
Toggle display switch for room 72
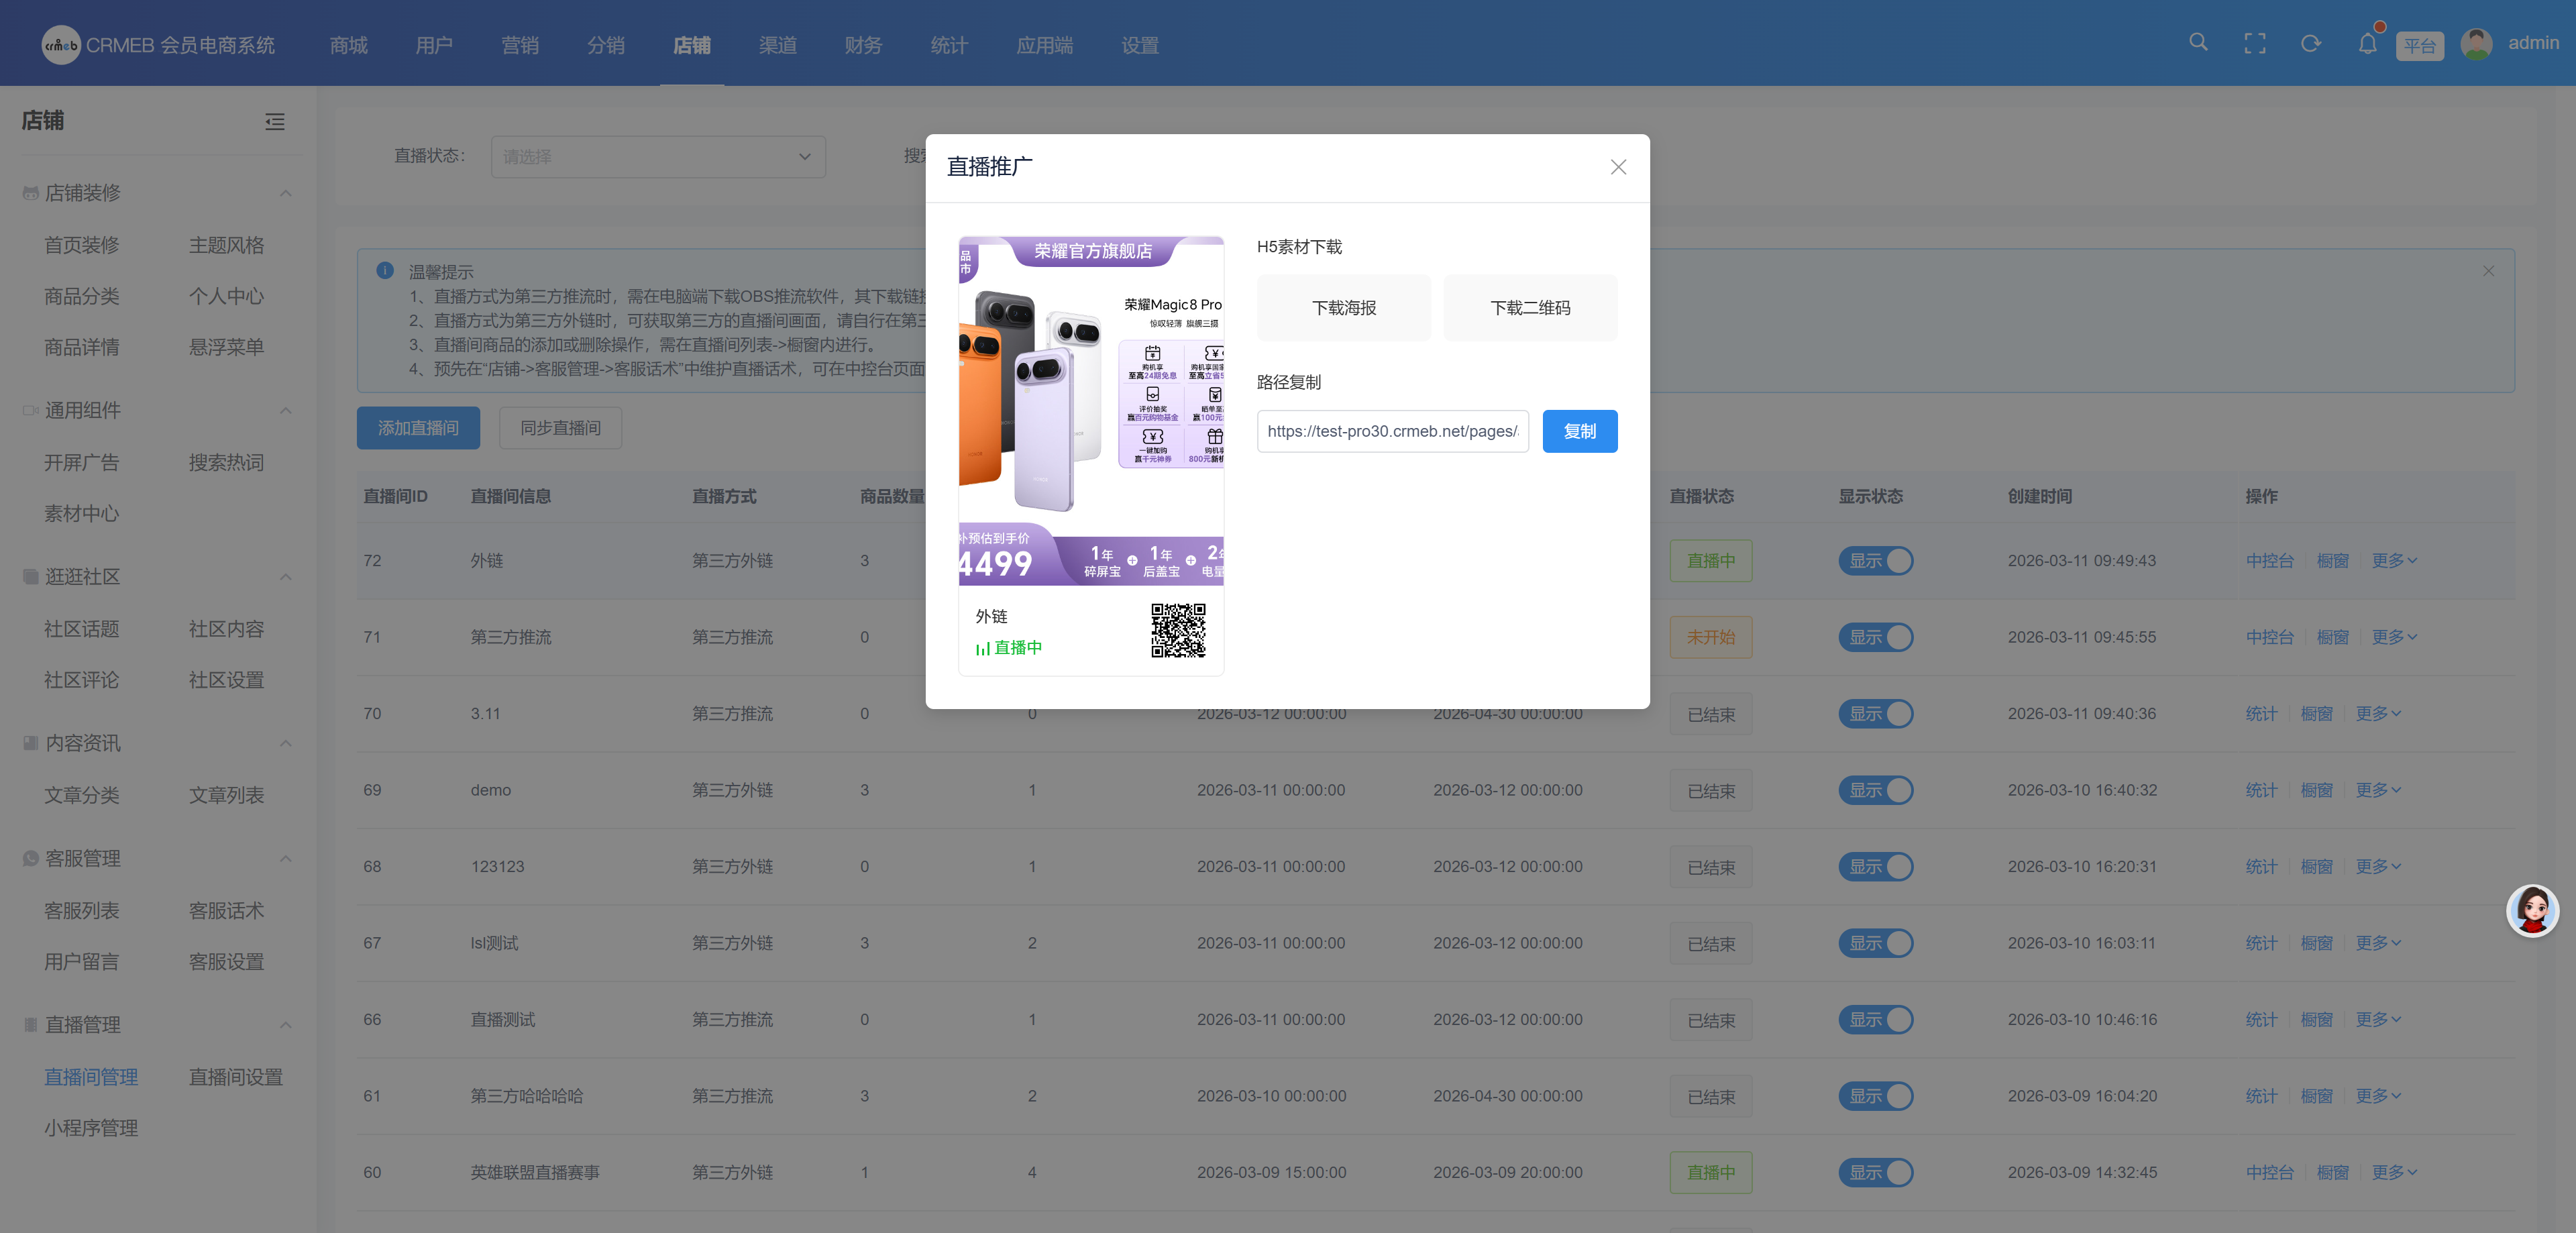1875,561
